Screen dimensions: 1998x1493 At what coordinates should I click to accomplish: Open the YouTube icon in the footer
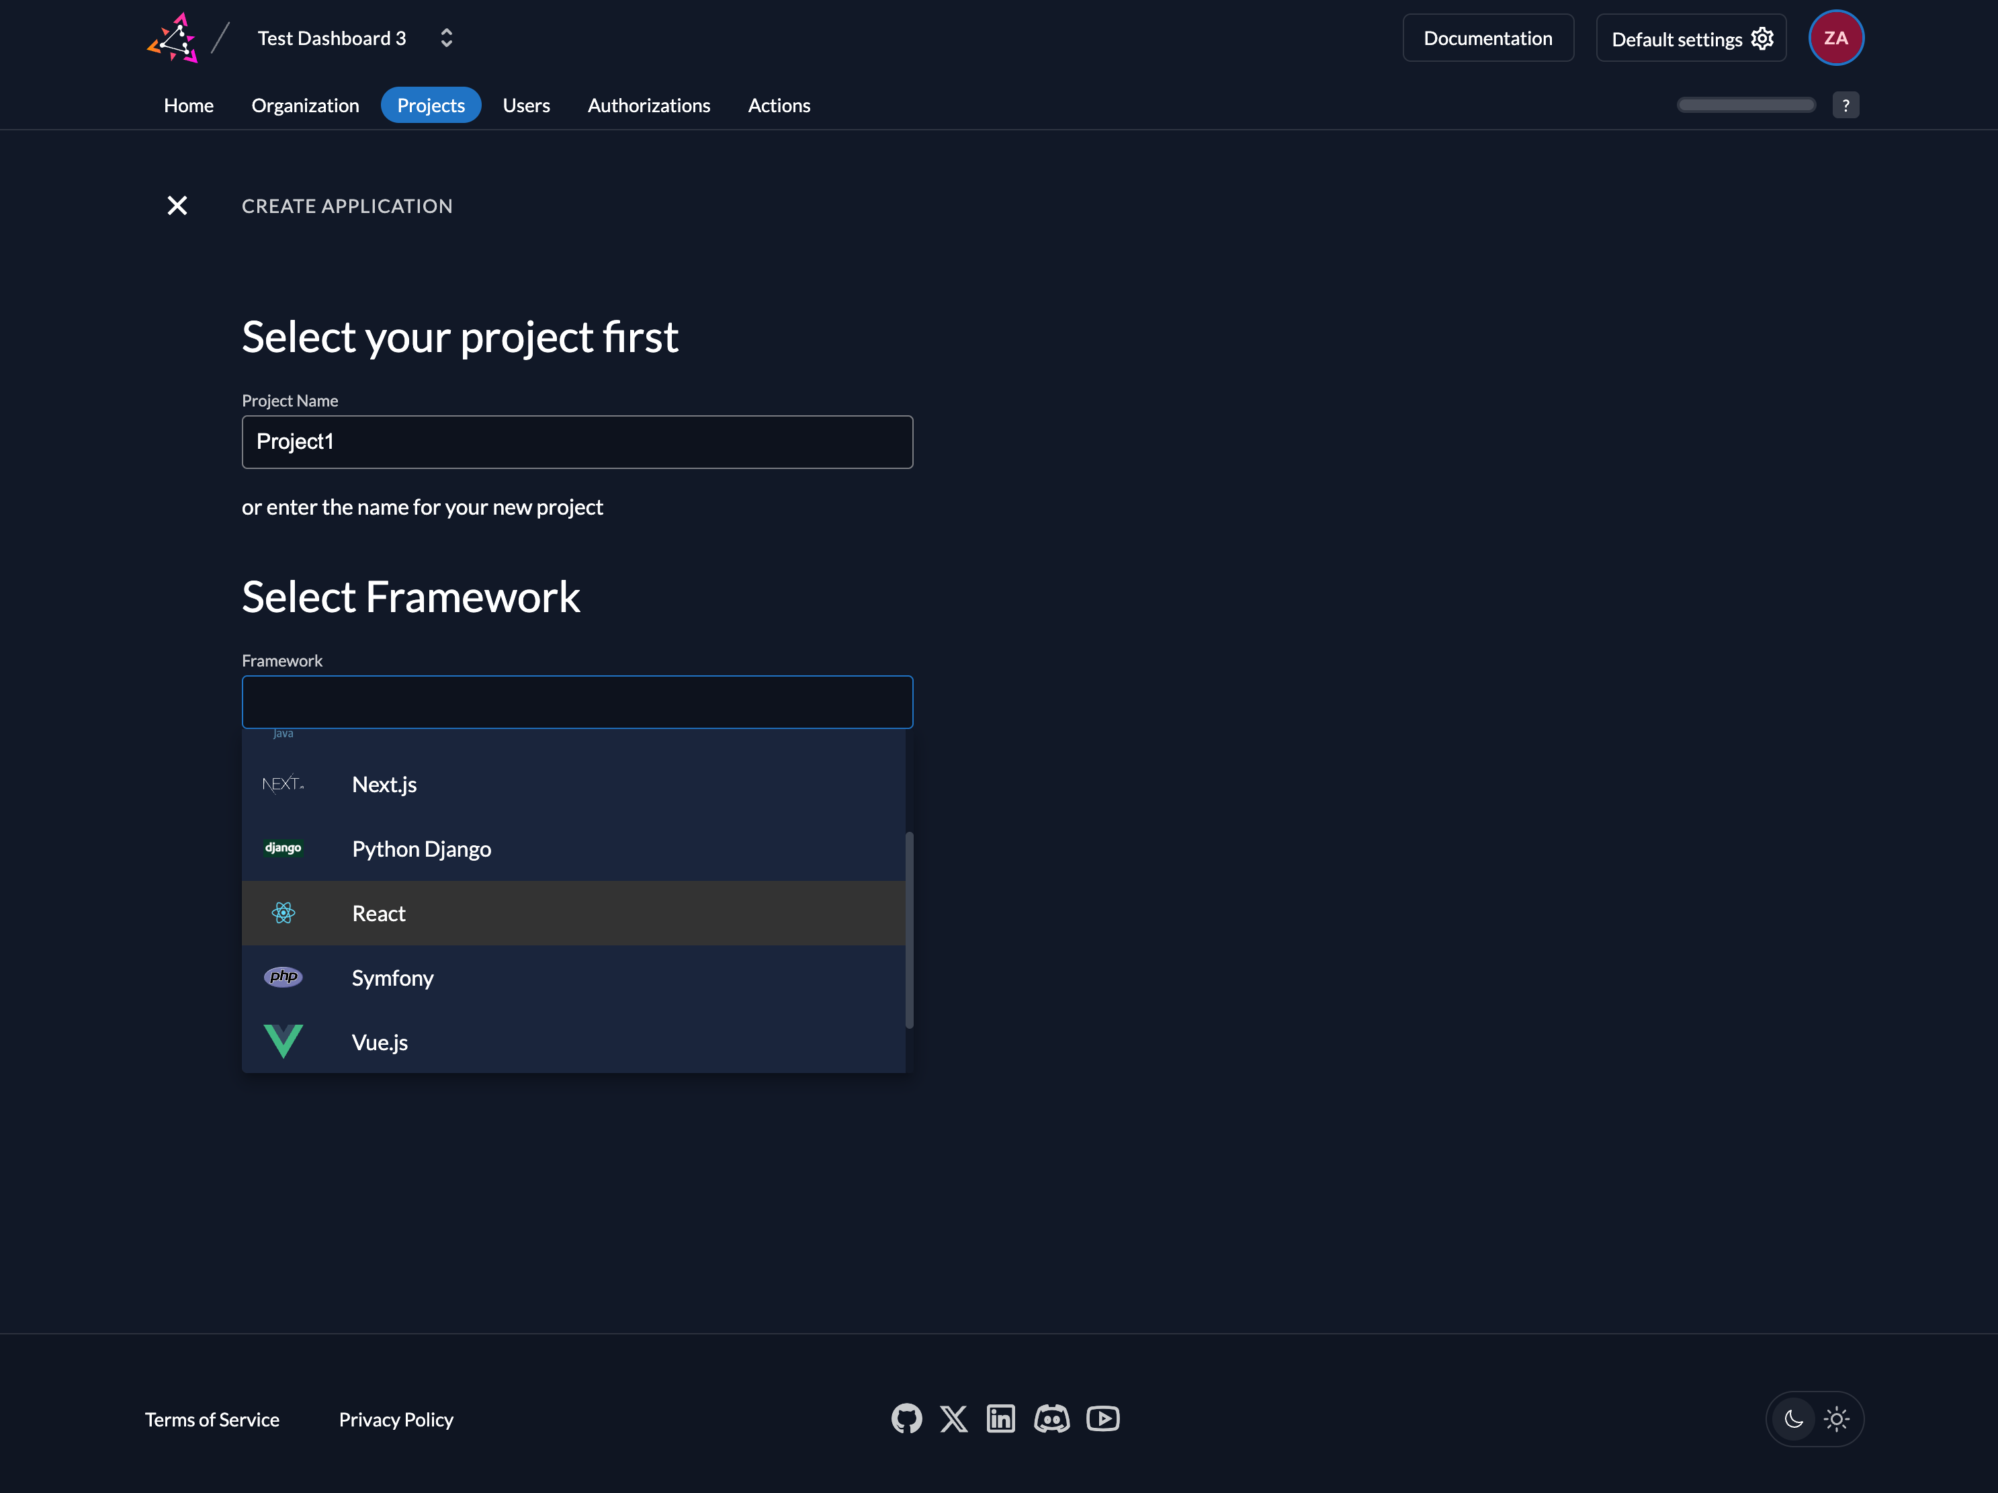point(1103,1418)
